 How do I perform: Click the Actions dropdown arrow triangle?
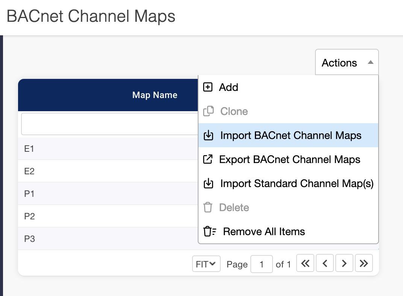click(x=370, y=63)
